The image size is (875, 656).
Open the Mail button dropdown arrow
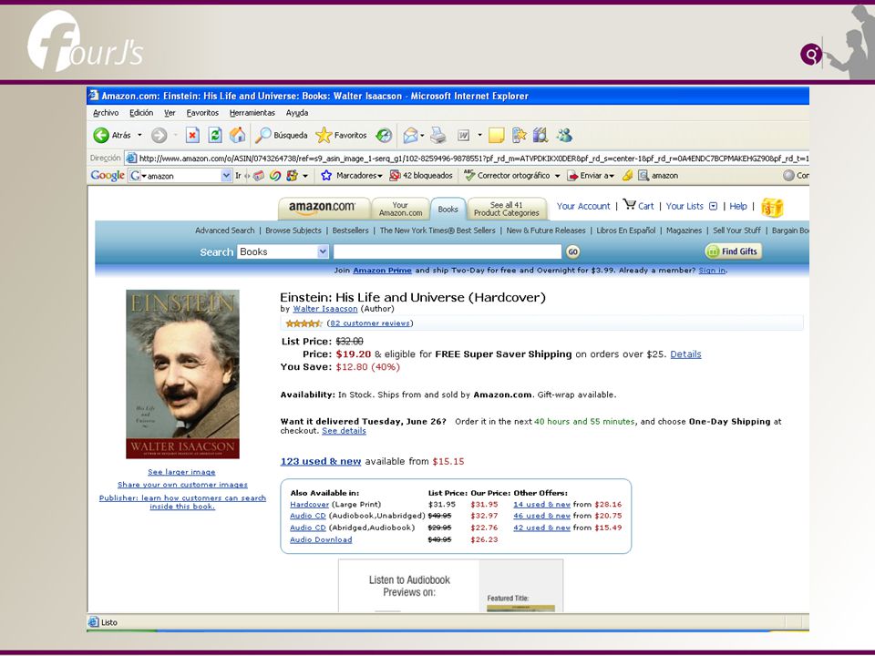[x=422, y=135]
